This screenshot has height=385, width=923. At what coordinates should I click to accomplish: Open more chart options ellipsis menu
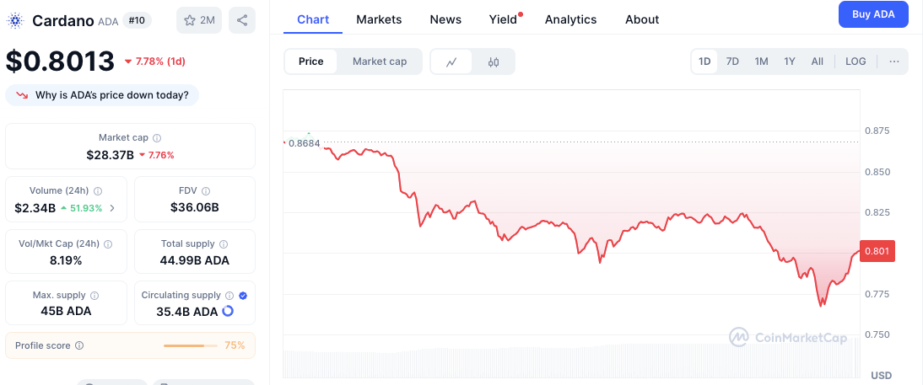point(894,61)
